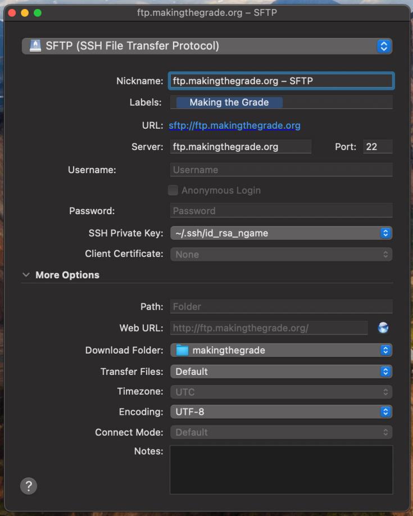The height and width of the screenshot is (516, 413).
Task: Focus the Username field
Action: [x=282, y=170]
